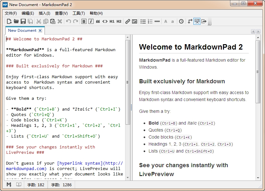The height and width of the screenshot is (191, 265).
Task: Click the 'Welcome to MarkdownPad 2' preview heading
Action: click(191, 47)
